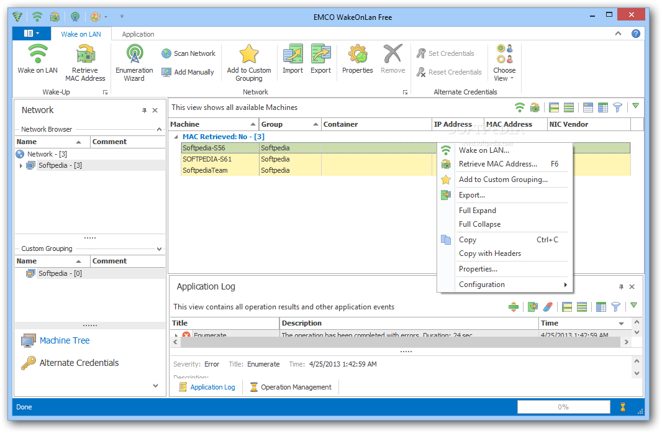
Task: Pin the Network panel
Action: click(144, 110)
